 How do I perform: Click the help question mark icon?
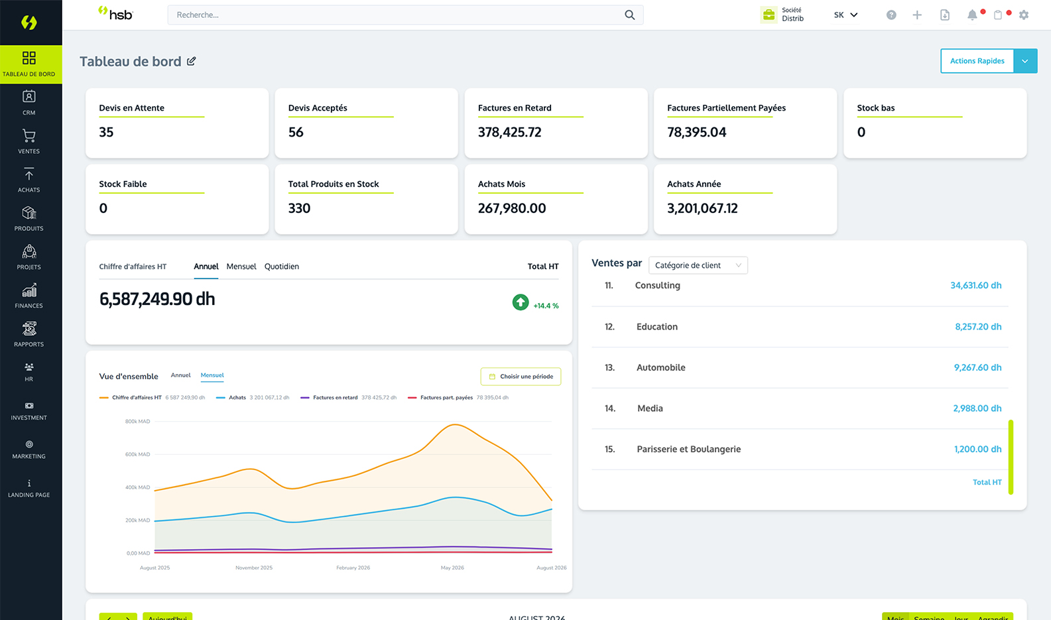coord(891,15)
